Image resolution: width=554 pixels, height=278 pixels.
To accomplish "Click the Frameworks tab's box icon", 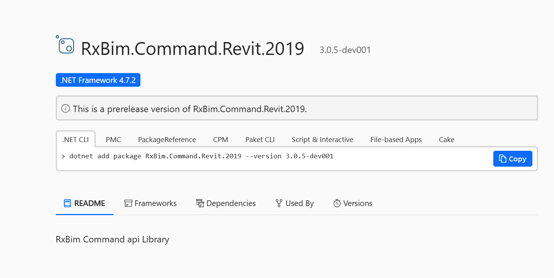I will (128, 203).
